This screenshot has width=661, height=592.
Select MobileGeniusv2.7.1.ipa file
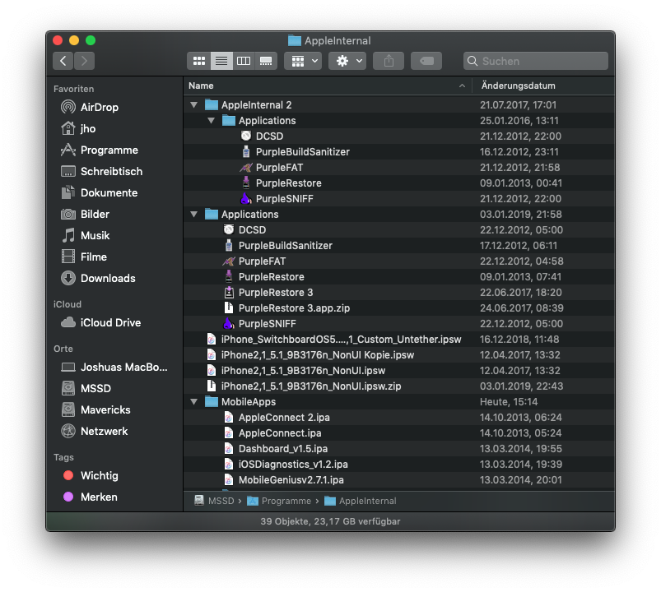pos(398,479)
